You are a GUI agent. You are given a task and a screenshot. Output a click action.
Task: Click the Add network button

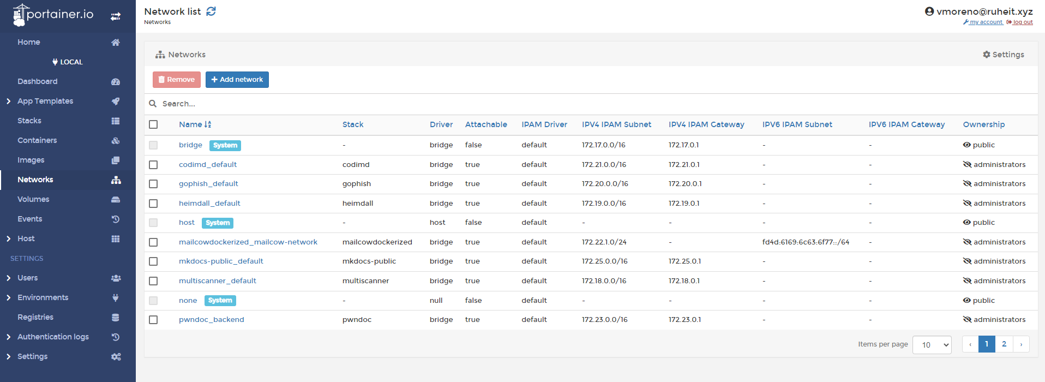(237, 80)
